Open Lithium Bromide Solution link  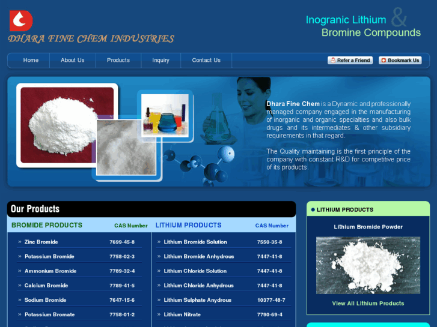[195, 242]
